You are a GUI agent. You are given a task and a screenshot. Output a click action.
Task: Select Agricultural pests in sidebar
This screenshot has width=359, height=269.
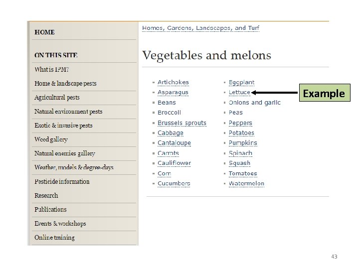click(57, 98)
